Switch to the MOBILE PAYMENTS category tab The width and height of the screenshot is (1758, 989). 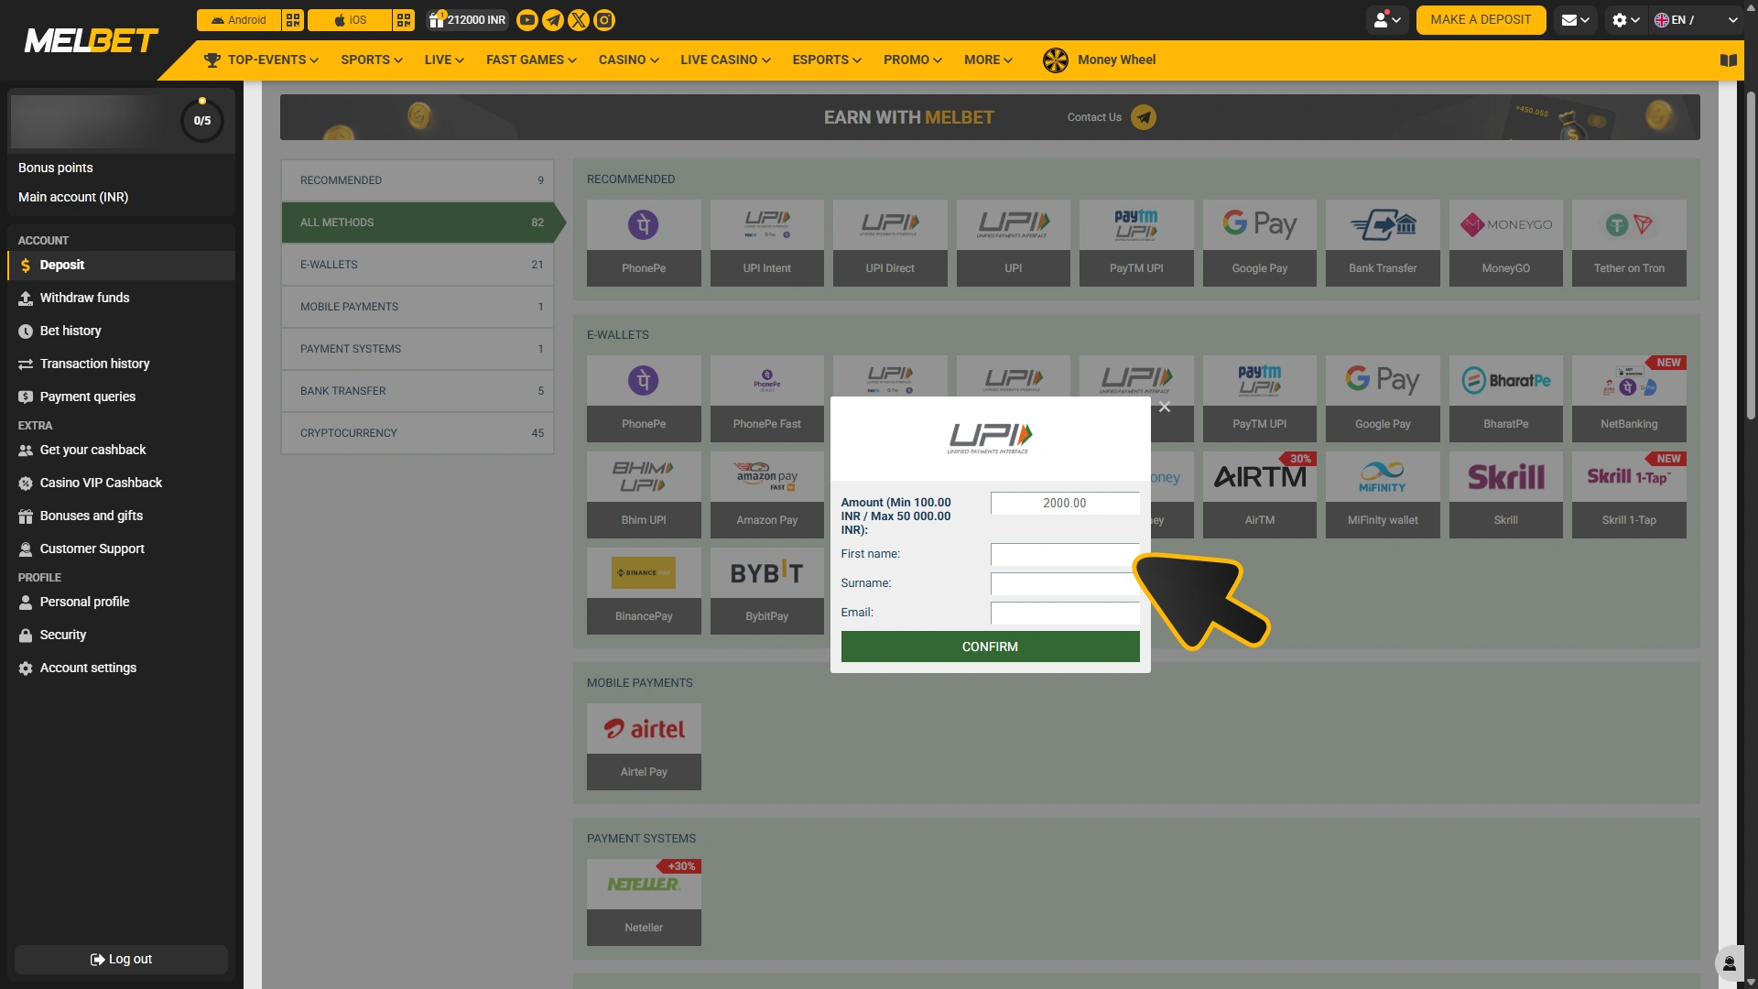[418, 307]
